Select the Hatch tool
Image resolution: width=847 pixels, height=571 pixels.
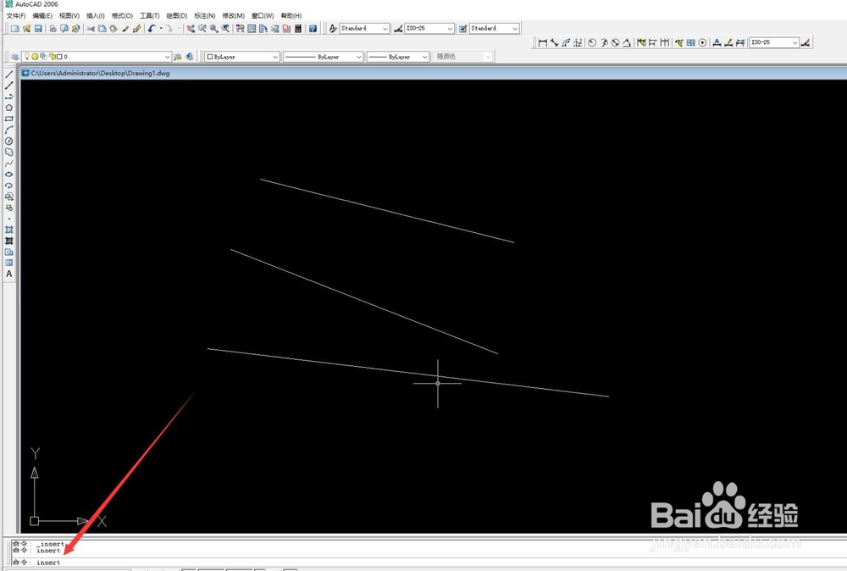tap(8, 230)
